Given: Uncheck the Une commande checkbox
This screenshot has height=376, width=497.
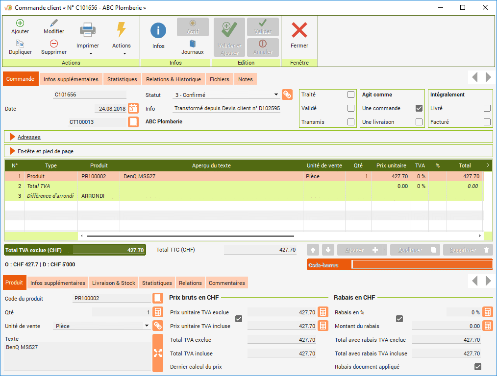Looking at the screenshot, I should click(x=419, y=108).
